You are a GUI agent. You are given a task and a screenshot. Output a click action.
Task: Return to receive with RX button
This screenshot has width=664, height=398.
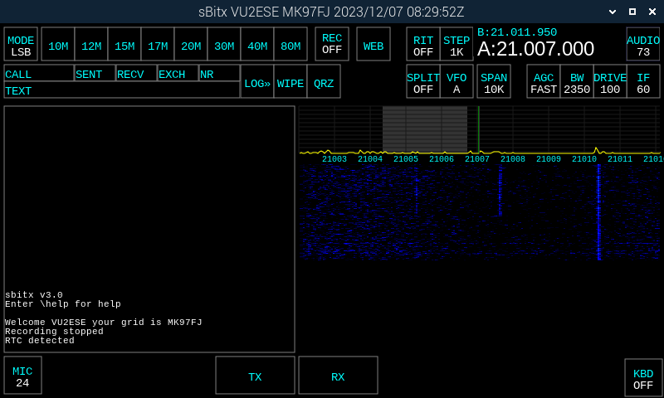[x=338, y=375]
